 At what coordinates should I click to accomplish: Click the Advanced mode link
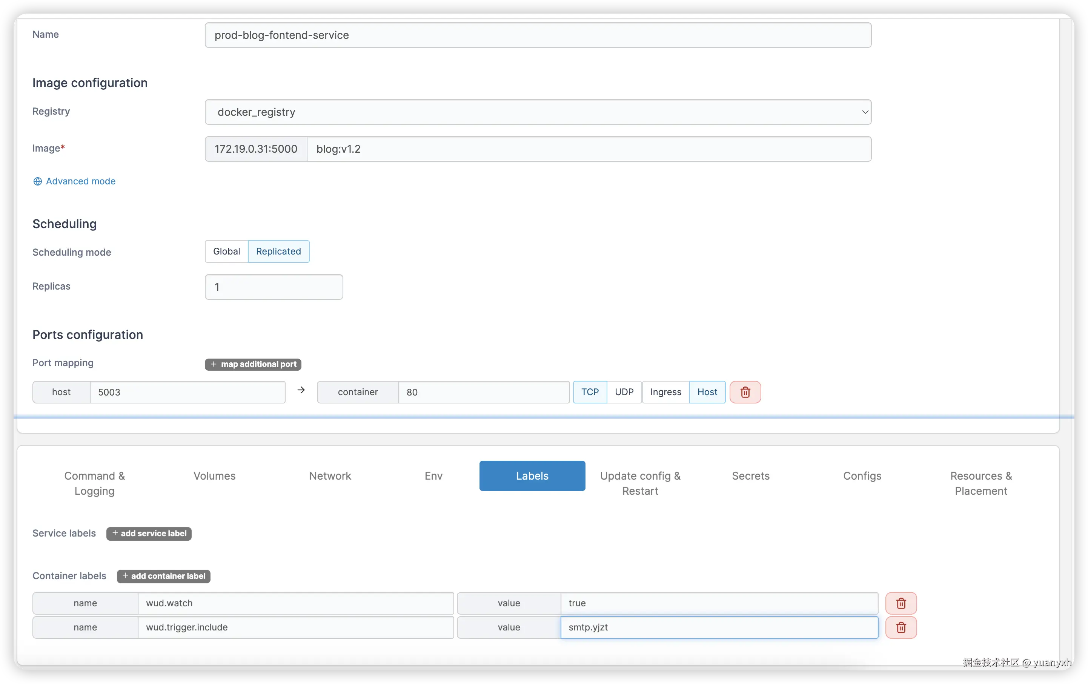pyautogui.click(x=80, y=181)
